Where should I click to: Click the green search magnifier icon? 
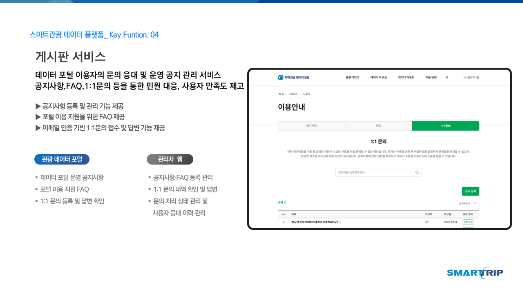(x=417, y=172)
